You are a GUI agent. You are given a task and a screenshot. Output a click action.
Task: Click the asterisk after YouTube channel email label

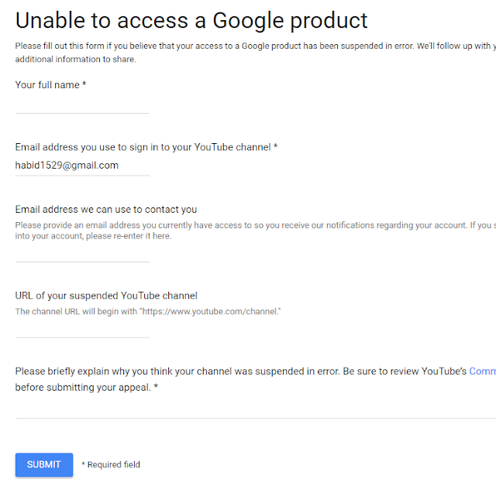coord(276,146)
